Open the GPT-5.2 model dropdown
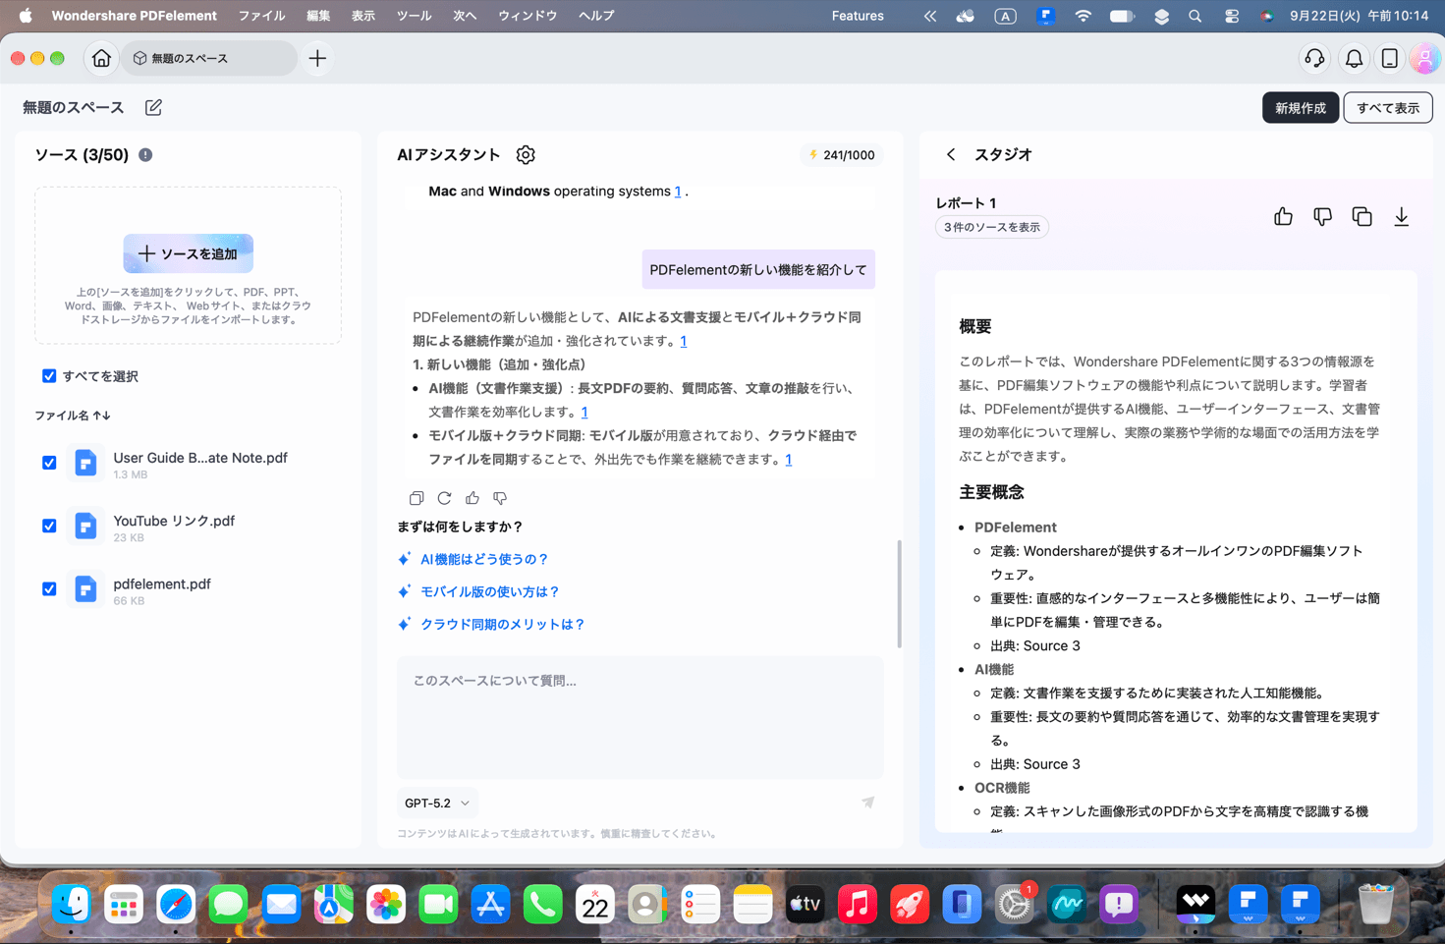 [x=437, y=803]
